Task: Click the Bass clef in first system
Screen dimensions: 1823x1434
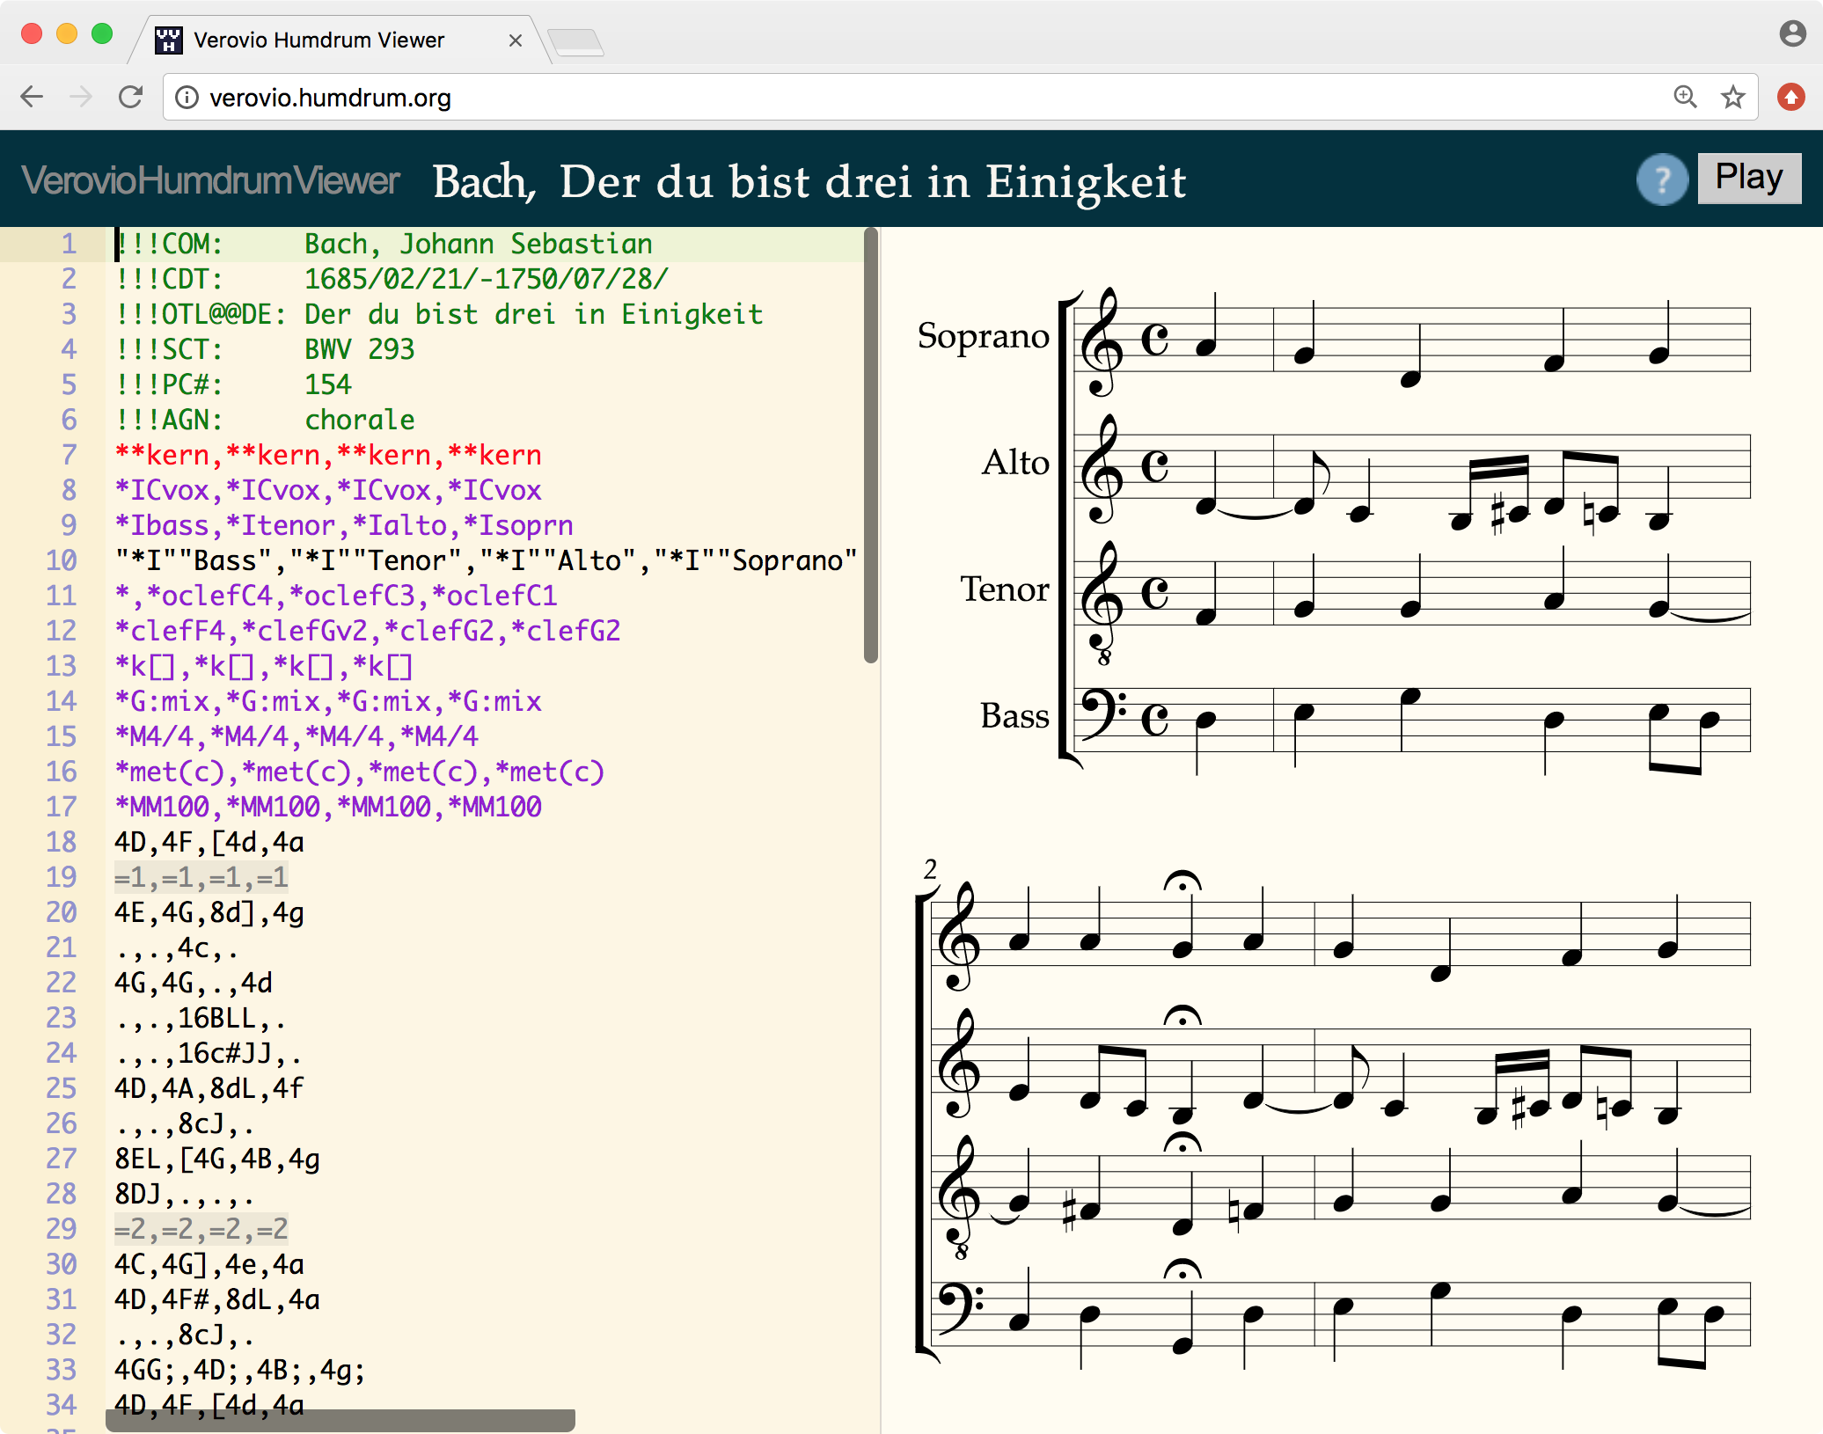Action: (1104, 713)
